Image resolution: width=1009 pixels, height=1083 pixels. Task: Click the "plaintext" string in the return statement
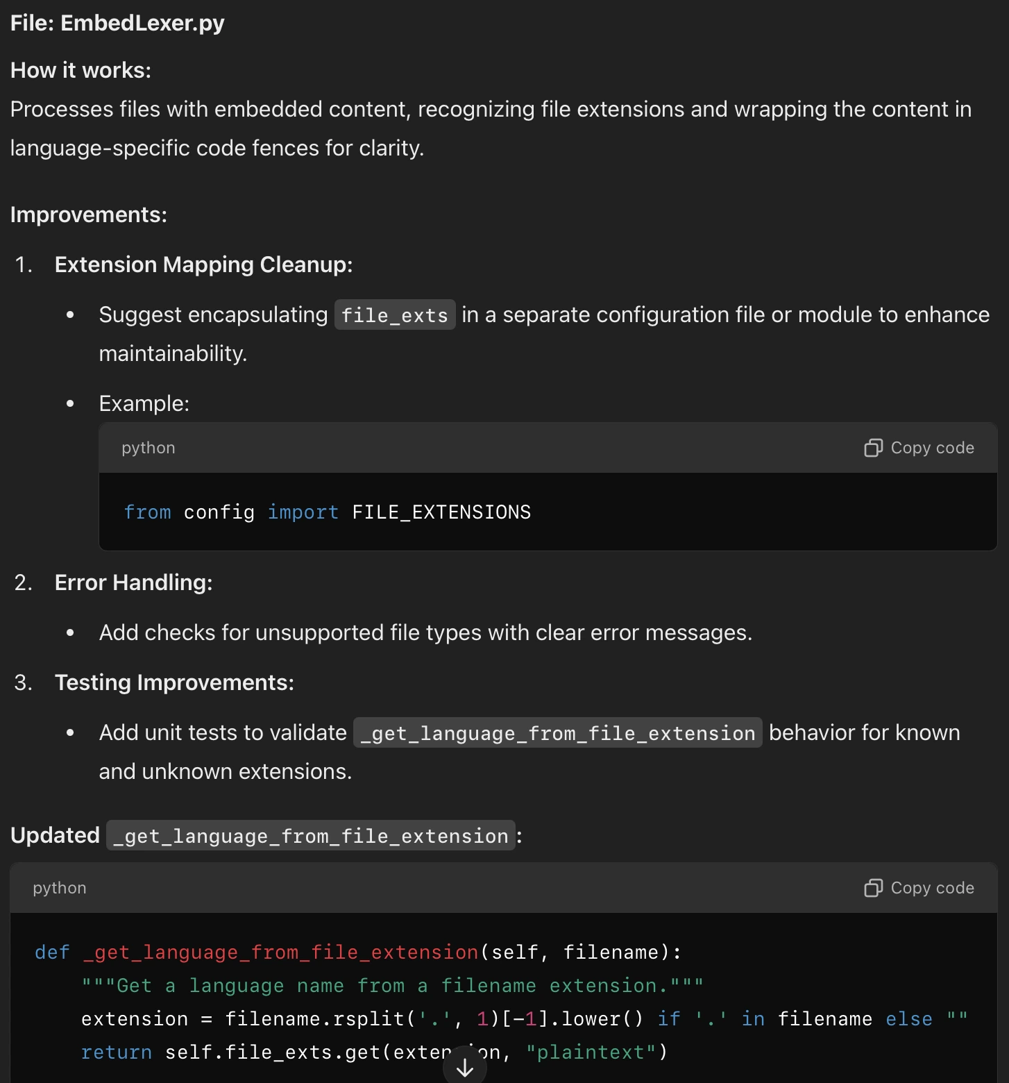589,1052
